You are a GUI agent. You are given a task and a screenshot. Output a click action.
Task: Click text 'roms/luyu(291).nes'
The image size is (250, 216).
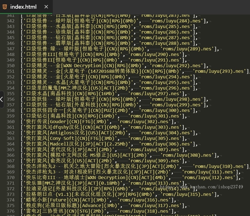(155, 60)
